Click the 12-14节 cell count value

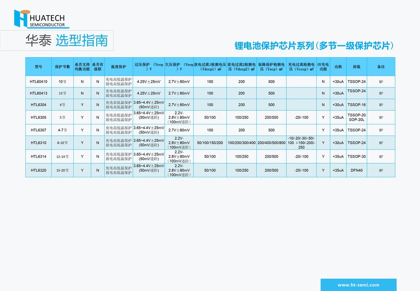[x=63, y=157]
